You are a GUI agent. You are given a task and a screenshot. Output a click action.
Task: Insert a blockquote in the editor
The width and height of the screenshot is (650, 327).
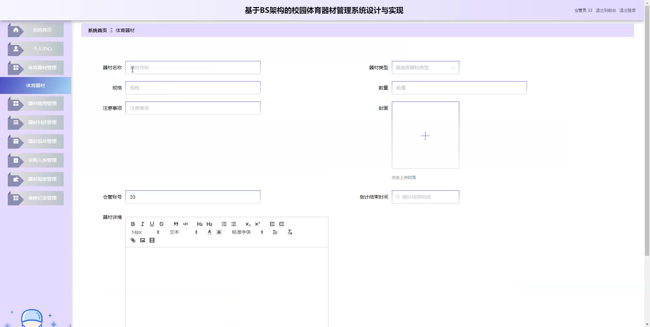pos(176,224)
